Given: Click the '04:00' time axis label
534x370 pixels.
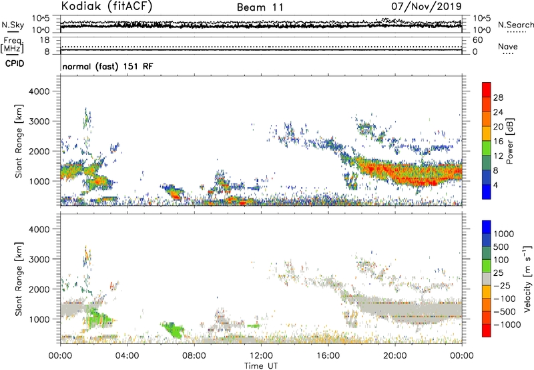Looking at the screenshot, I should pyautogui.click(x=127, y=356).
